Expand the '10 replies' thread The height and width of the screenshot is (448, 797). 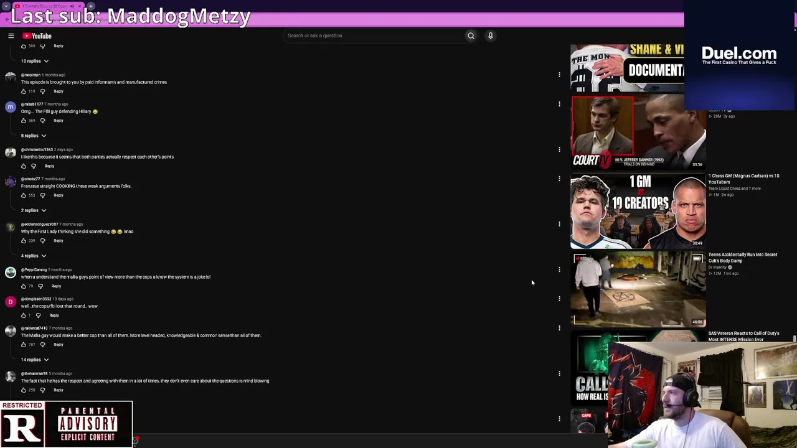click(35, 61)
